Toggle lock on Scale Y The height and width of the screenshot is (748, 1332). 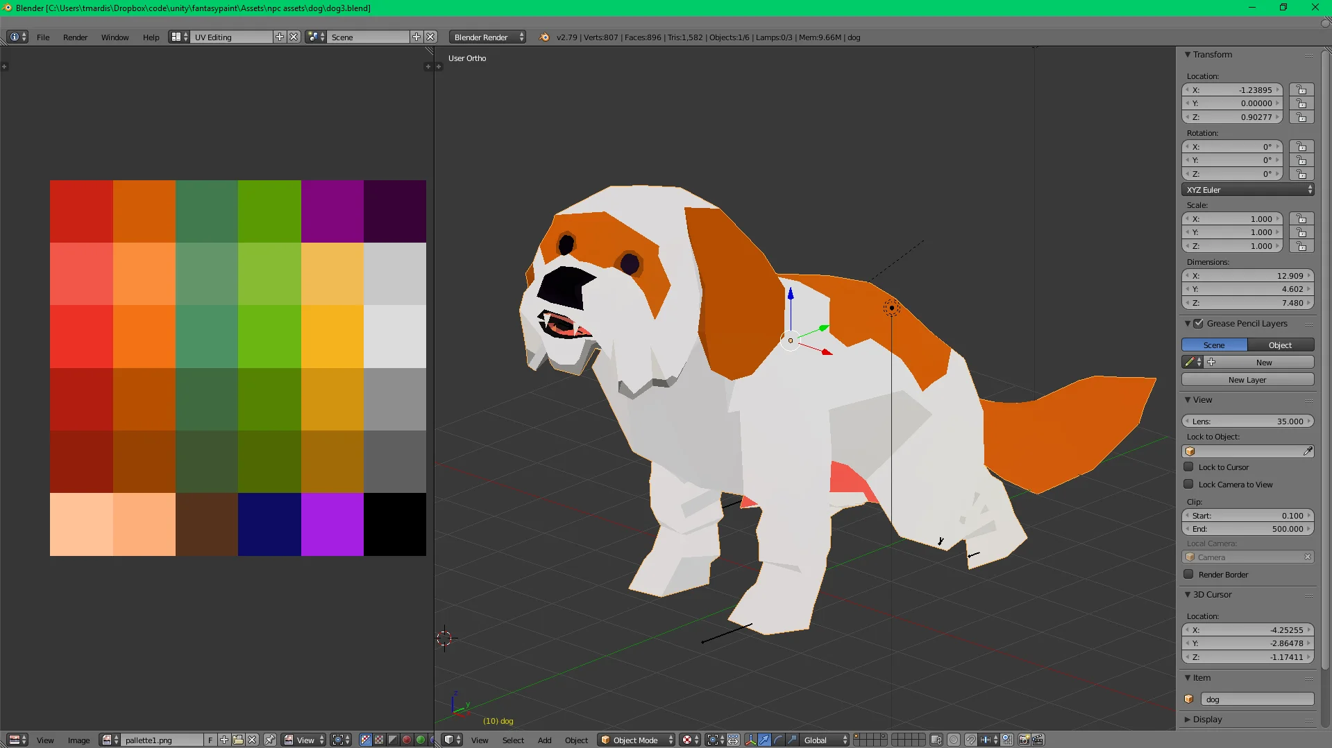click(1301, 232)
